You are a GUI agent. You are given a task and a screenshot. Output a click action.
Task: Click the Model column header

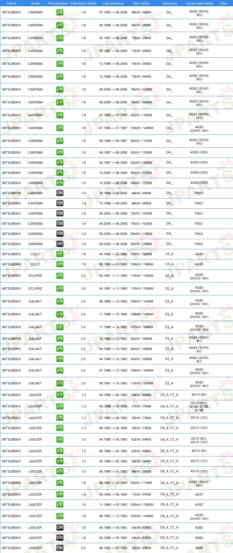(x=35, y=3)
